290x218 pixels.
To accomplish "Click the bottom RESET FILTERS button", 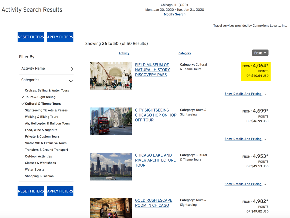I will click(x=31, y=191).
